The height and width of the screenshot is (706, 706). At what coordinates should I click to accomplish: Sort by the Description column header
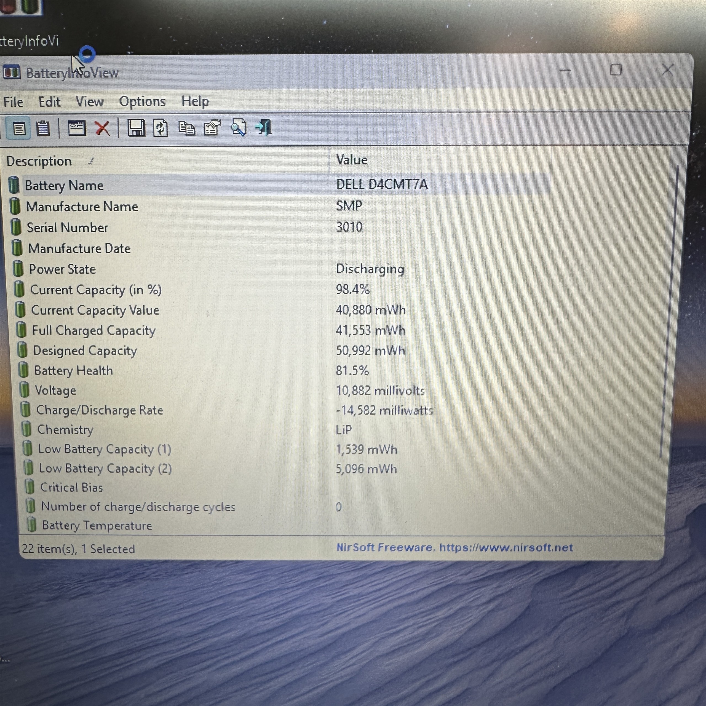pos(39,161)
